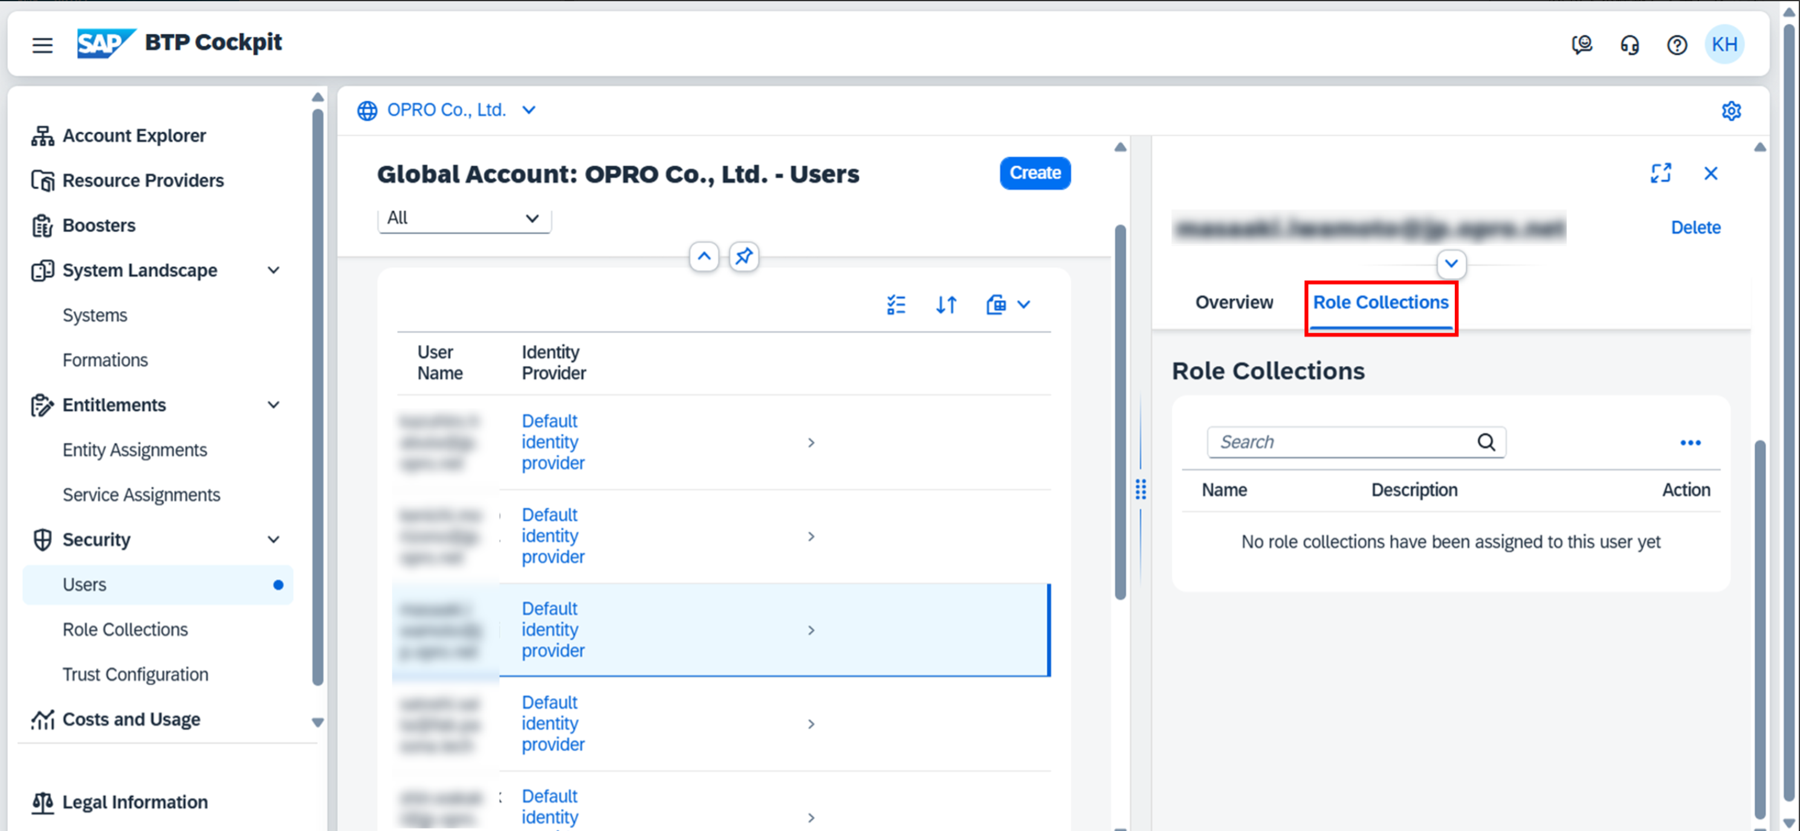The height and width of the screenshot is (831, 1800).
Task: Collapse the page header with up arrow
Action: pos(704,256)
